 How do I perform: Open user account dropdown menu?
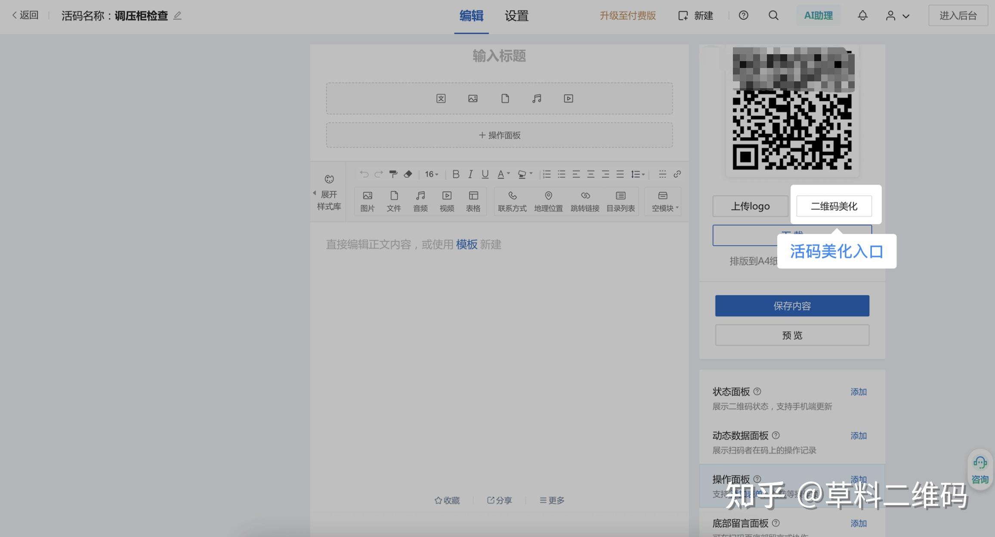[x=897, y=16]
